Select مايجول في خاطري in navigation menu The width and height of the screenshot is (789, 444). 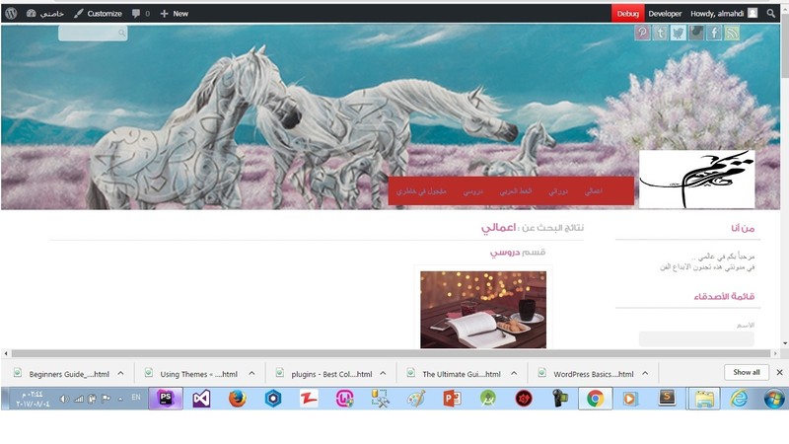click(x=421, y=191)
